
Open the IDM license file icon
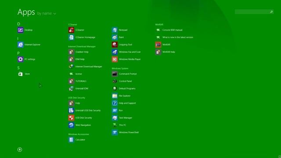tap(71, 74)
